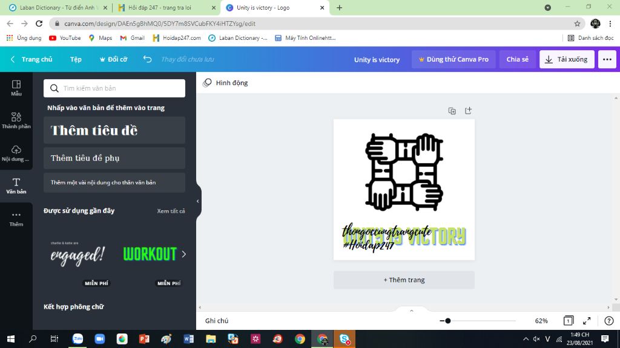Image resolution: width=620 pixels, height=348 pixels.
Task: Open the Gmail bookmark
Action: tap(132, 38)
